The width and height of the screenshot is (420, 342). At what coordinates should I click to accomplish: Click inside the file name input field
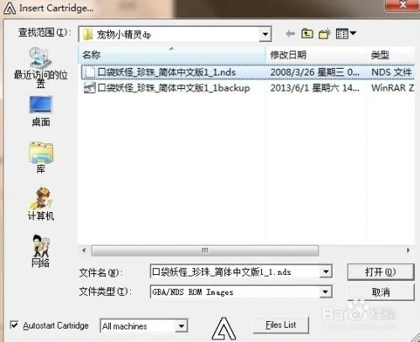(234, 272)
